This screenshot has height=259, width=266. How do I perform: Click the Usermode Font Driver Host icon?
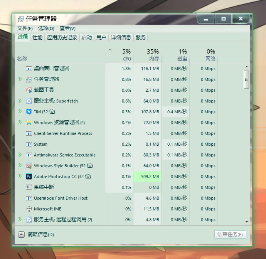(29, 198)
